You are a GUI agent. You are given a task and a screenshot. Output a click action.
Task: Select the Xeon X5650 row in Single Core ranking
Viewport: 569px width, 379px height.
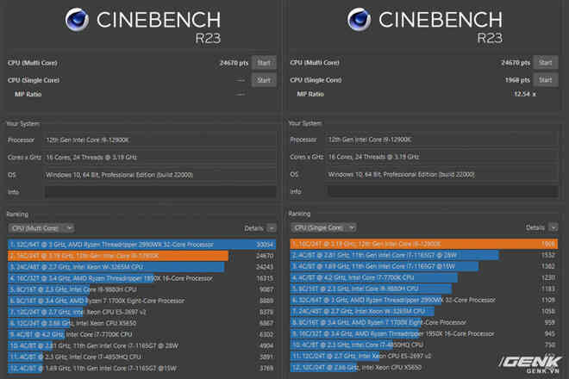pos(424,368)
